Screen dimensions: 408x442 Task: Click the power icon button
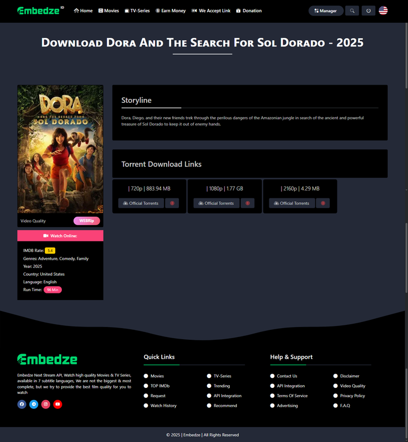coord(368,10)
